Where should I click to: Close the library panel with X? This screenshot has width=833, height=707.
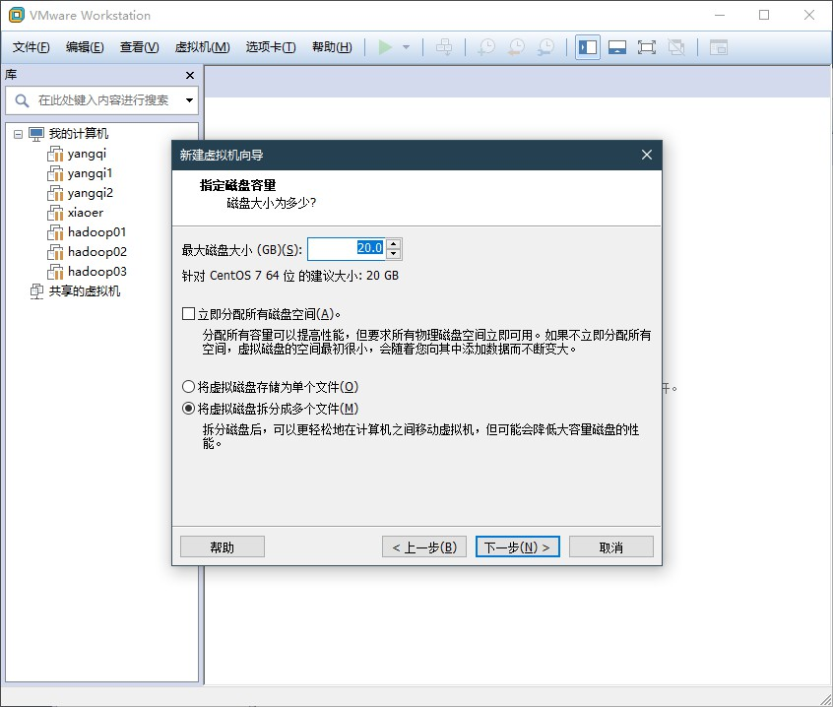click(190, 76)
